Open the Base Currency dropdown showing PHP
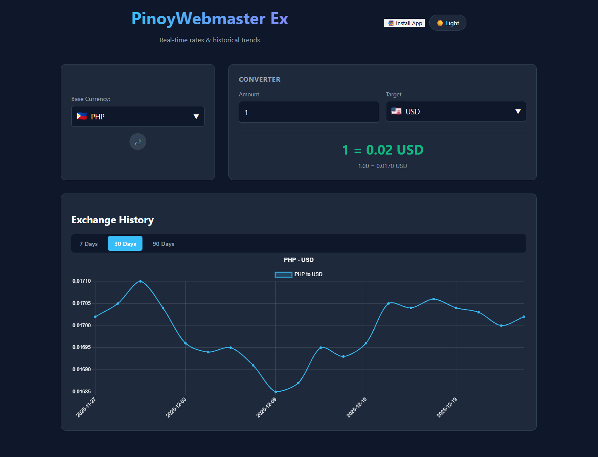Screen dimensions: 598x457 pos(137,116)
